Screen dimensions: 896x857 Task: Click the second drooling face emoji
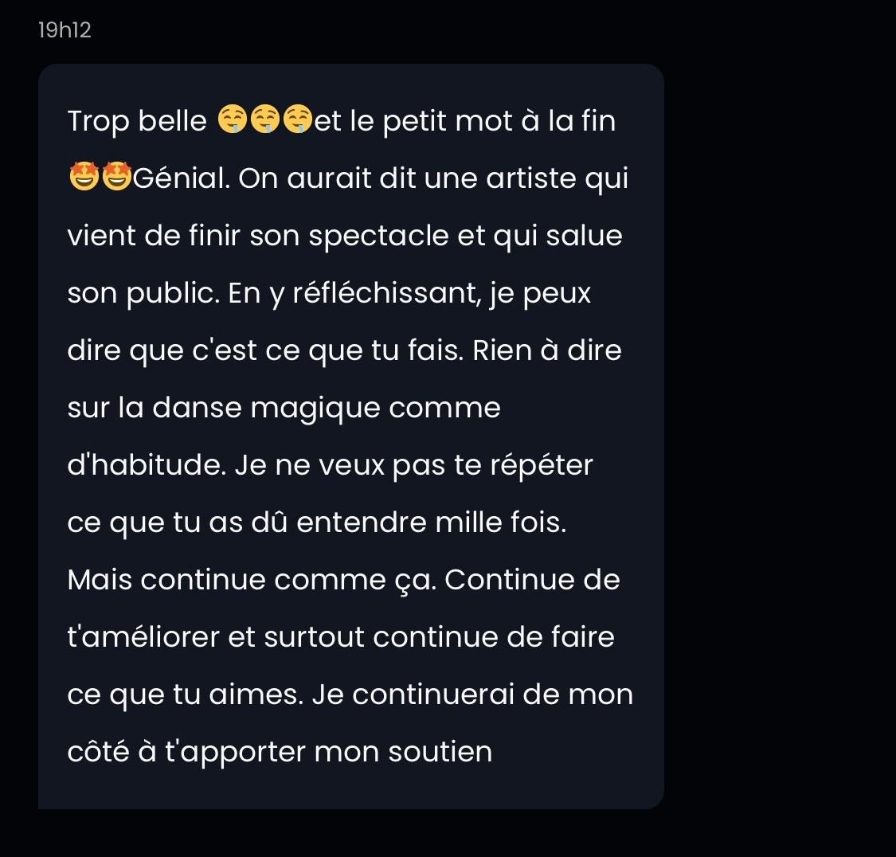coord(265,119)
